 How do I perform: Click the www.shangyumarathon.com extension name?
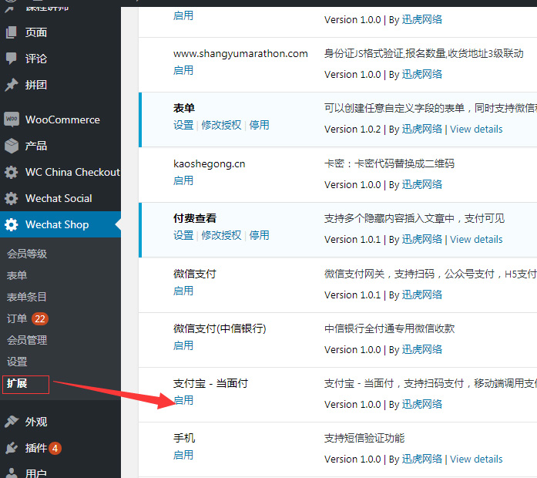tap(240, 54)
